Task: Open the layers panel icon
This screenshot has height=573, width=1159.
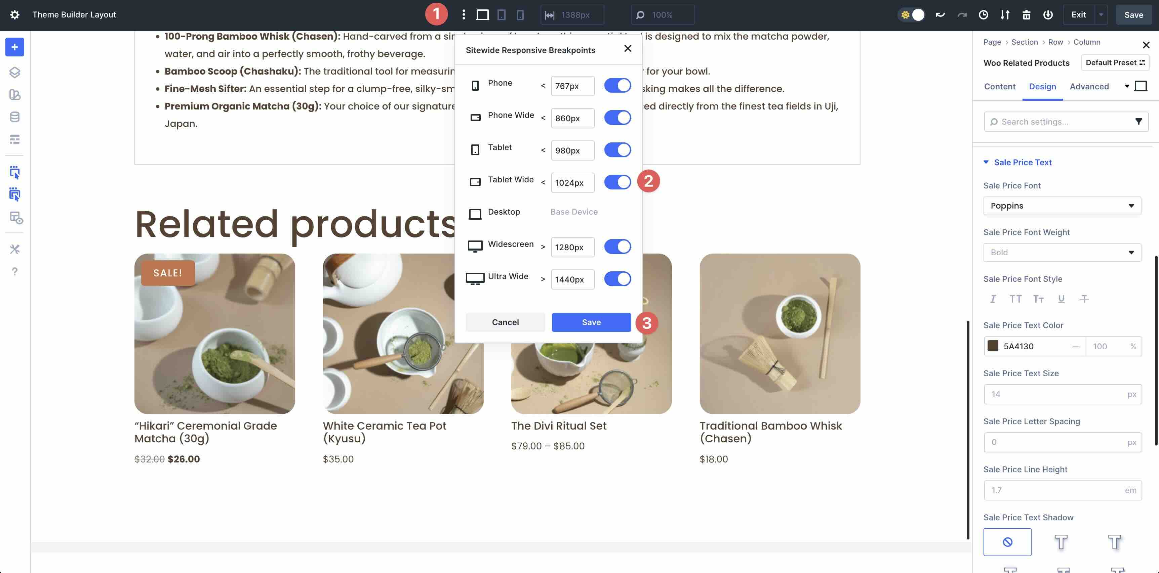Action: point(15,72)
